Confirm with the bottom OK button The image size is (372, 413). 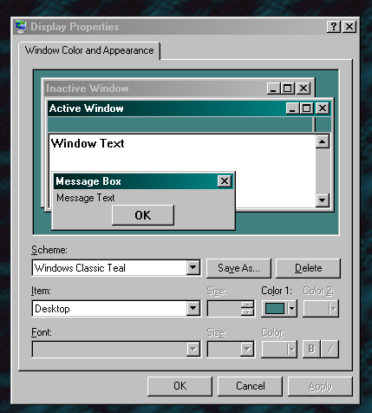pyautogui.click(x=179, y=386)
